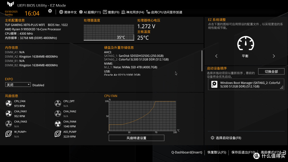
Task: Open AI 超频(F11) menu item
Action: point(92,12)
